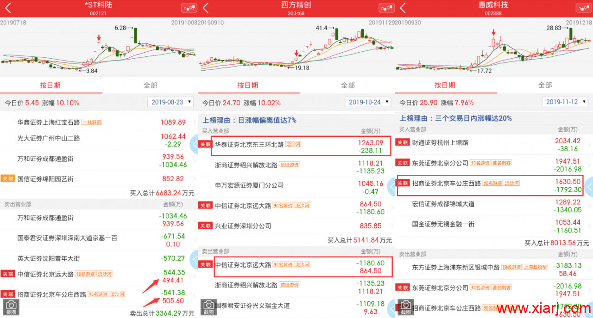Expand chevron on 华鑫证券上海红宝石路 row
The height and width of the screenshot is (318, 593).
[x=195, y=122]
